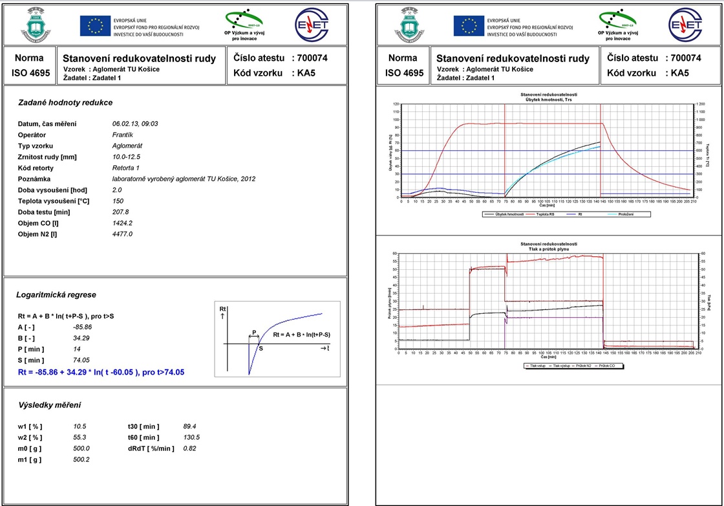
Task: Select 'Žadatel : Zadatel 1' on the chart page
Action: [465, 78]
